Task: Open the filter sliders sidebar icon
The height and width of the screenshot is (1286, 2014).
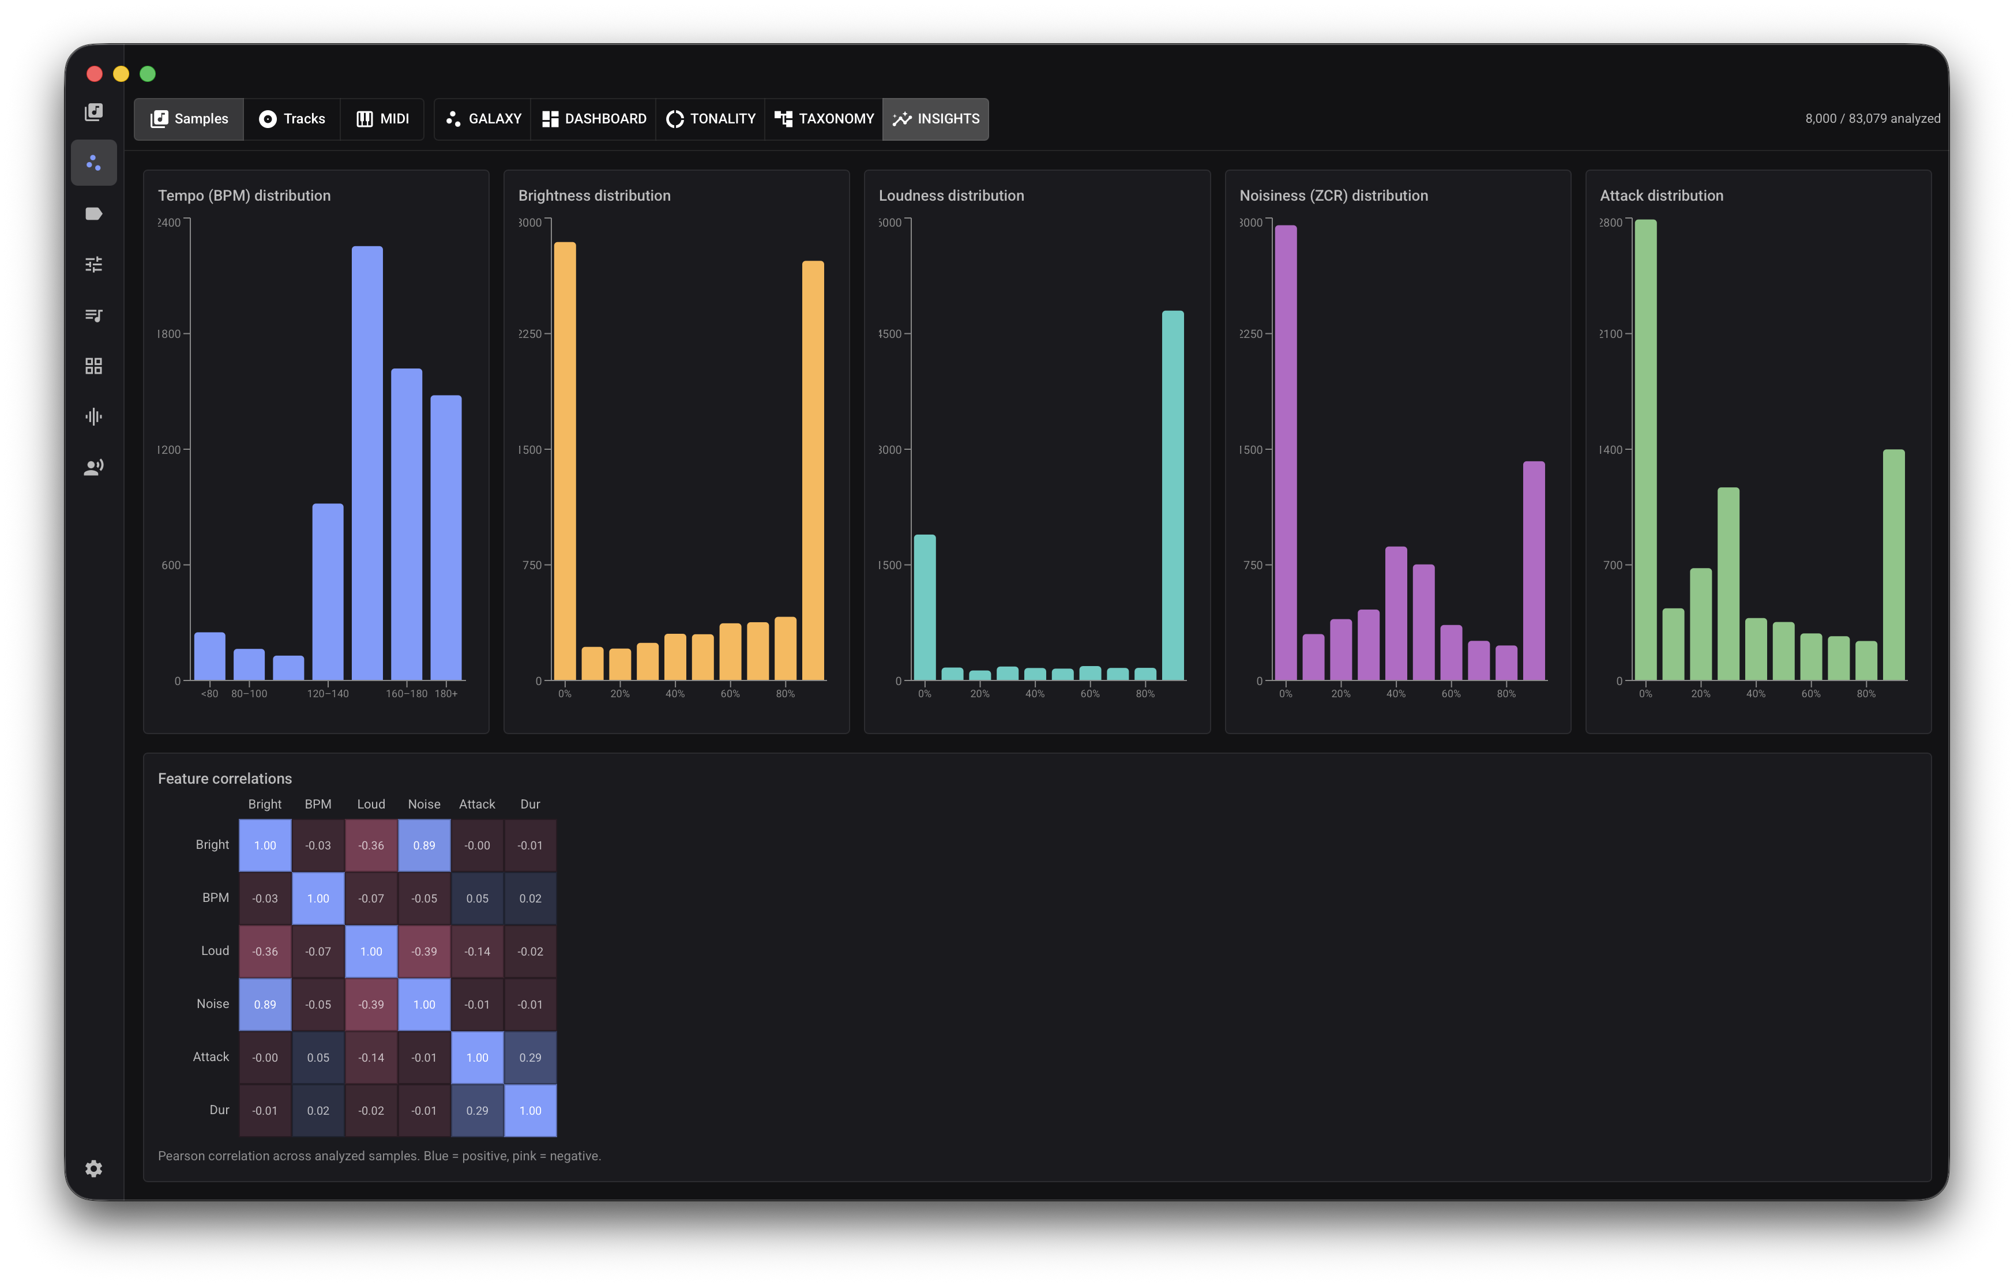Action: point(93,264)
